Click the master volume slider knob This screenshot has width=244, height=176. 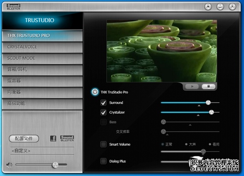[x=55, y=165]
